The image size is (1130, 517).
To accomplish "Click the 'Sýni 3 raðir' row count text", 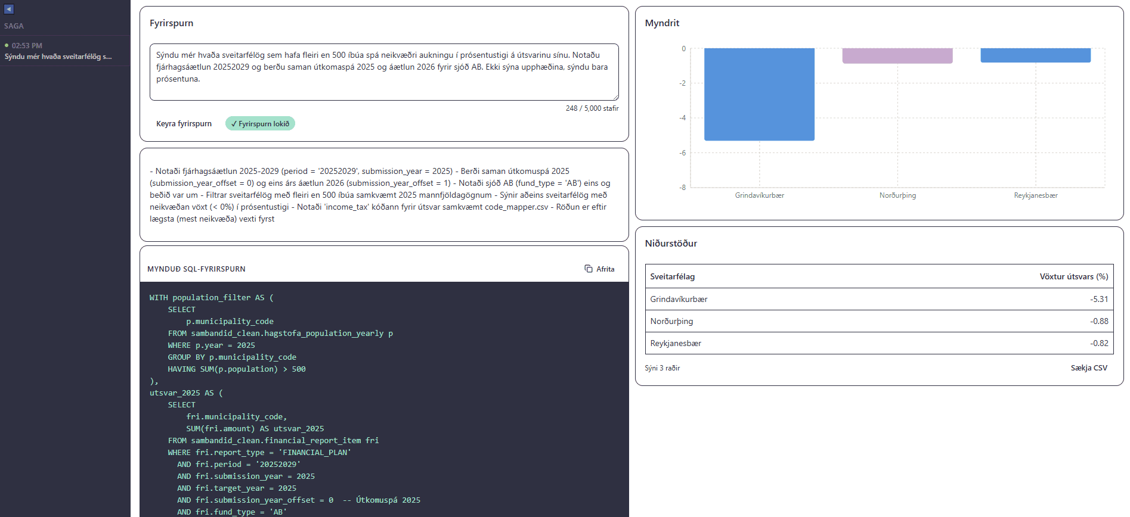I will point(662,368).
